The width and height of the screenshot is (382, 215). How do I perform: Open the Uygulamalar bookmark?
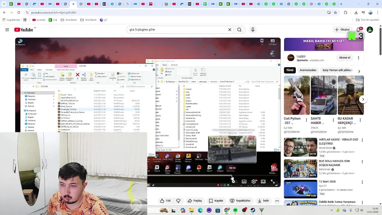pyautogui.click(x=11, y=20)
